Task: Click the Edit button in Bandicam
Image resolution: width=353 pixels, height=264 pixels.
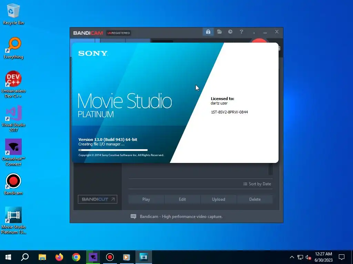Action: (x=182, y=199)
